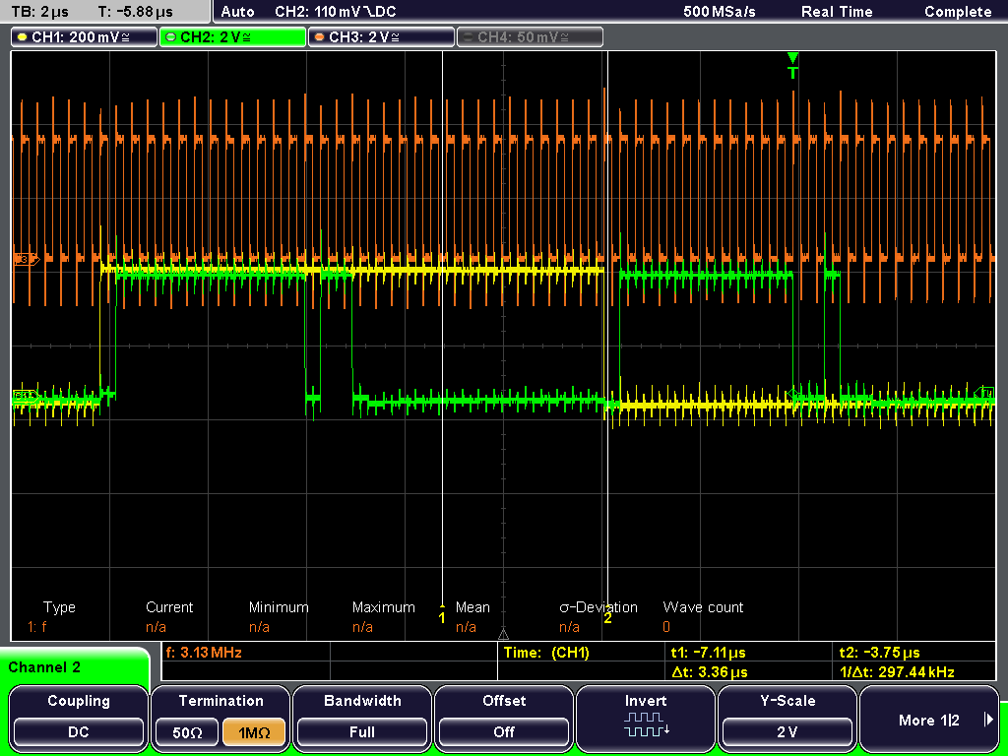Click the trigger level marker on right edge
This screenshot has width=1008, height=756.
tap(984, 394)
